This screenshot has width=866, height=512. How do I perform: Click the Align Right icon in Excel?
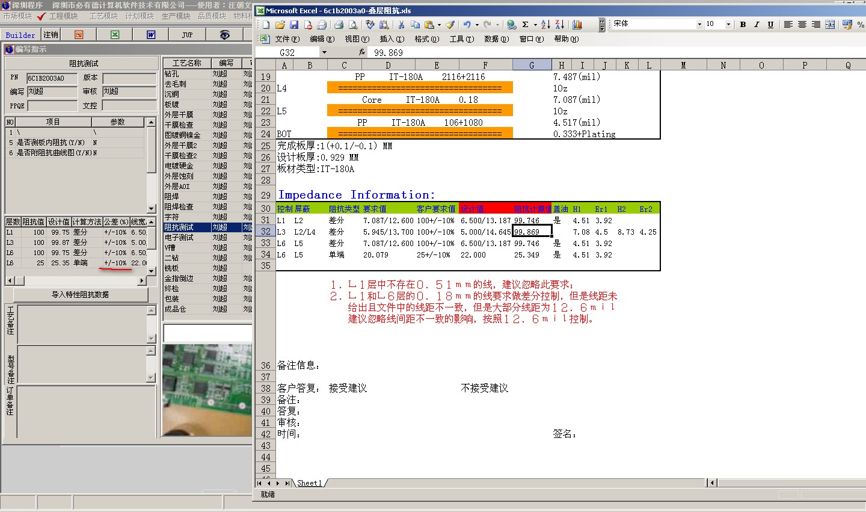(x=815, y=25)
